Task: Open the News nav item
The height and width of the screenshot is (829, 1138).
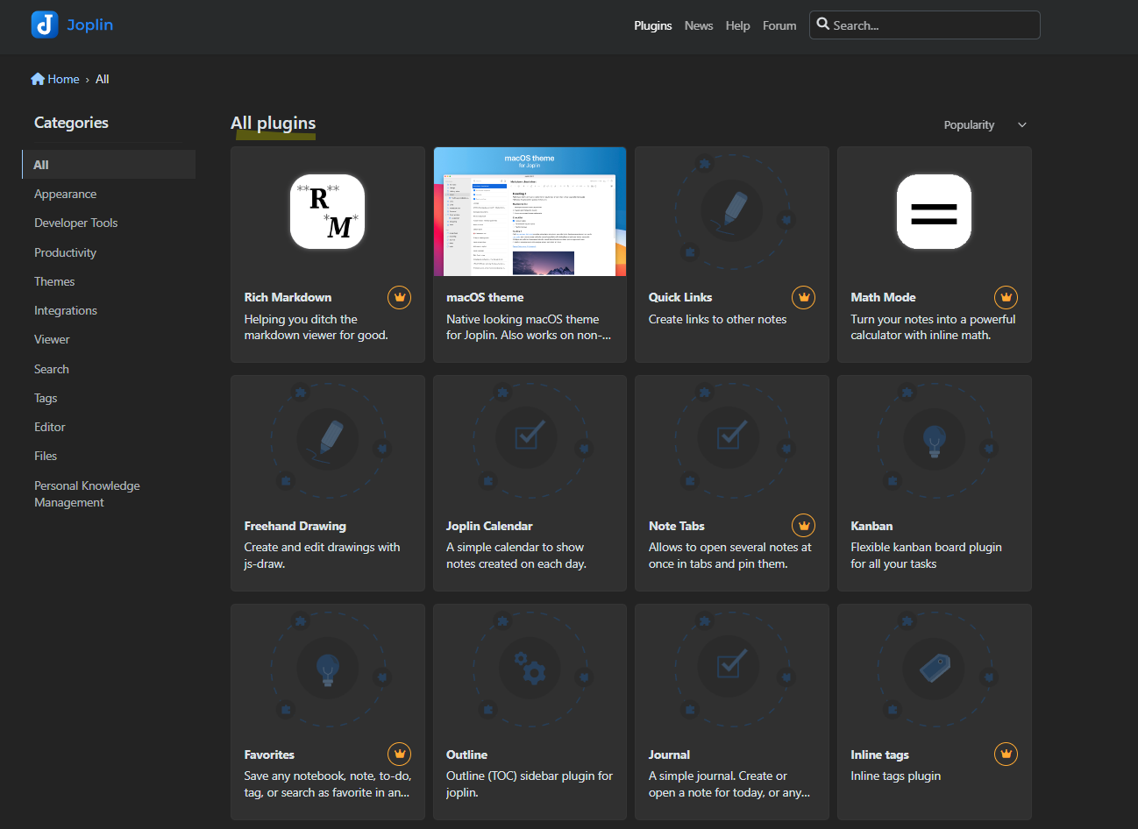Action: point(699,25)
